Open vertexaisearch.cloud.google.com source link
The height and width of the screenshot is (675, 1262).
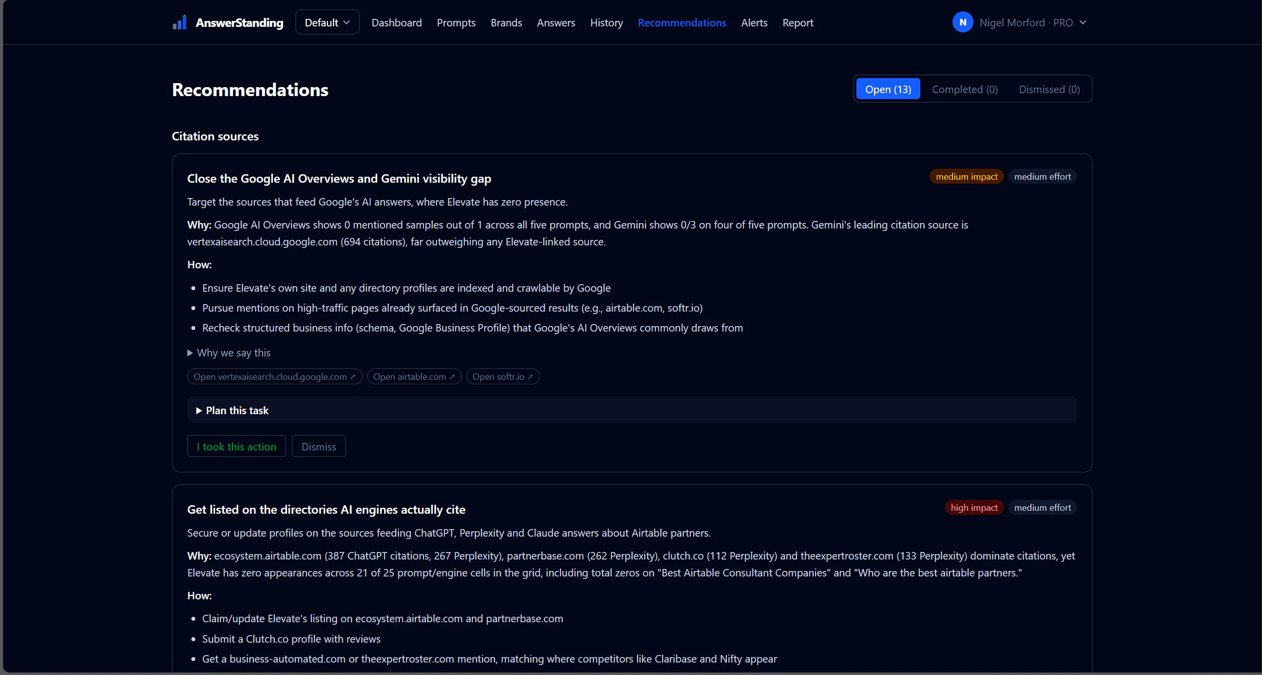[275, 377]
